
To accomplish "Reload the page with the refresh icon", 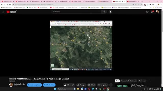I will [7, 5].
